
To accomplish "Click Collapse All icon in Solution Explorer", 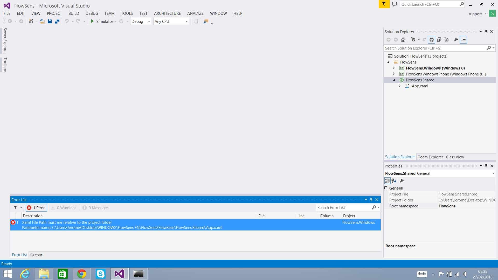I will click(439, 40).
